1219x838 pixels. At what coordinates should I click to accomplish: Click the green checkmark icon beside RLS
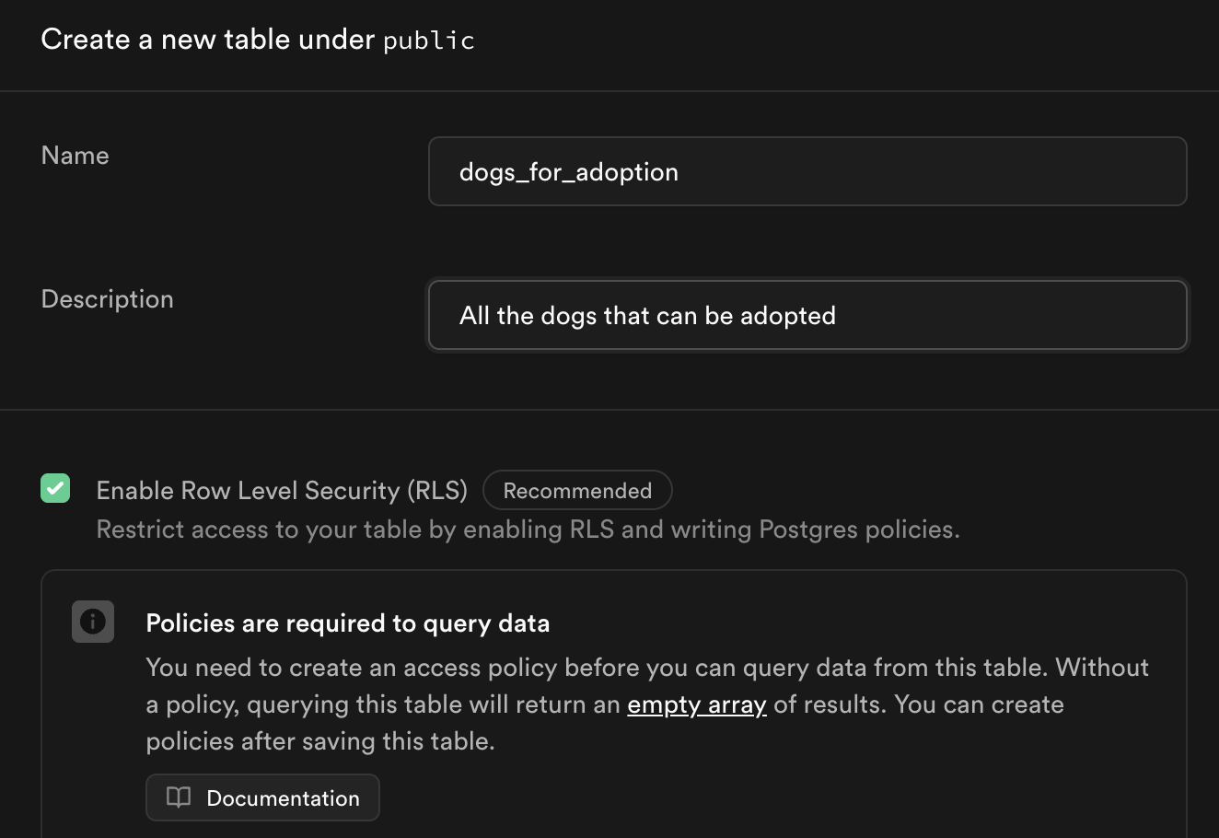[55, 489]
